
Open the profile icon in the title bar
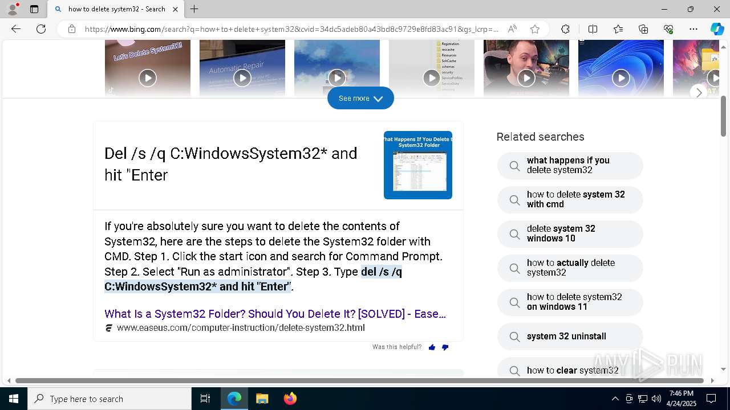[x=13, y=9]
